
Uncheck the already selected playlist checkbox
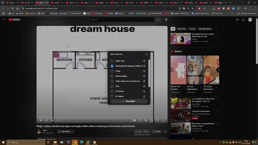pyautogui.click(x=112, y=66)
